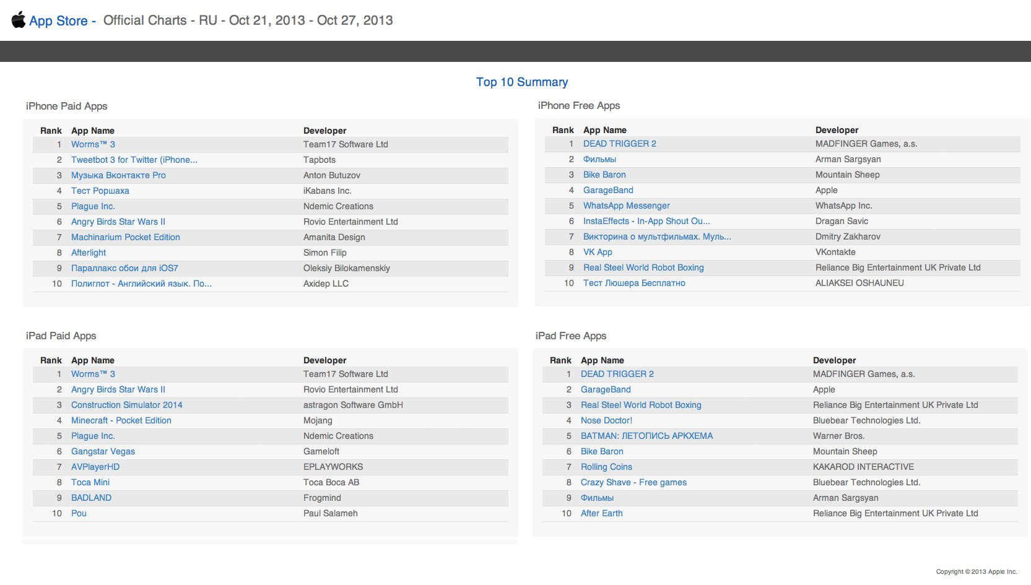
Task: Click developer name Mojang
Action: 318,420
